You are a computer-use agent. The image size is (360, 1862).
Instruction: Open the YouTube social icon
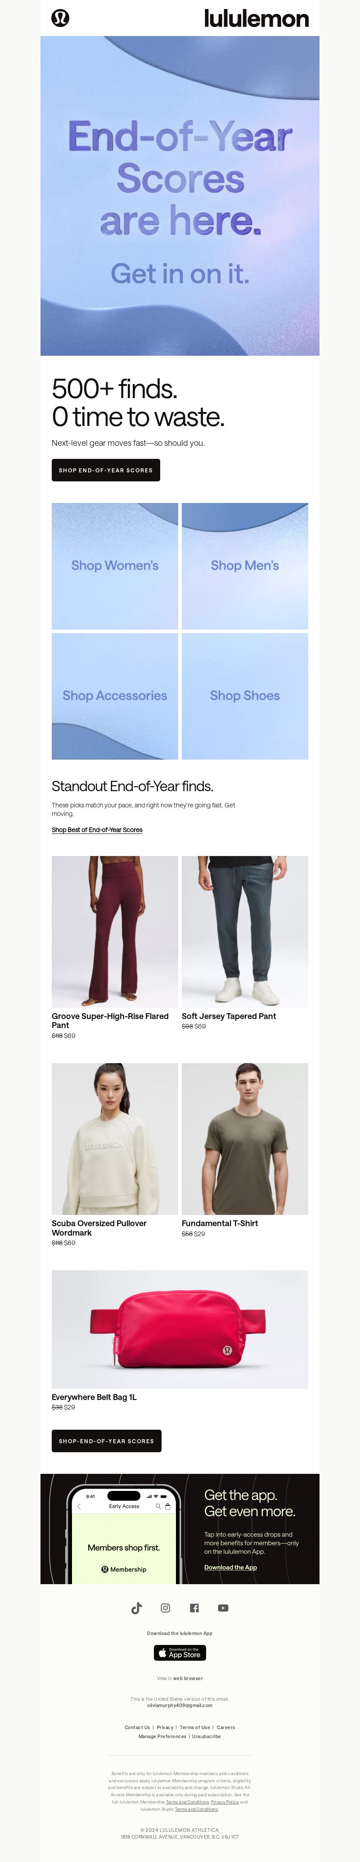[223, 1608]
